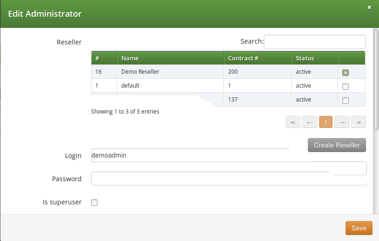Viewport: 379px width, 241px height.
Task: Enable the Is superuser checkbox
Action: 94,202
